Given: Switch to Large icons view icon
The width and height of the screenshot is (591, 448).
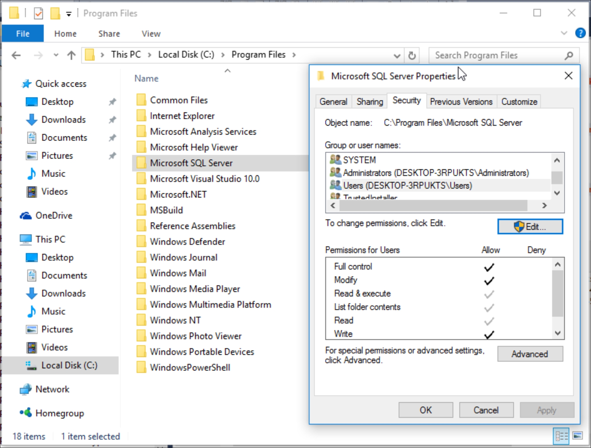Looking at the screenshot, I should tap(578, 436).
